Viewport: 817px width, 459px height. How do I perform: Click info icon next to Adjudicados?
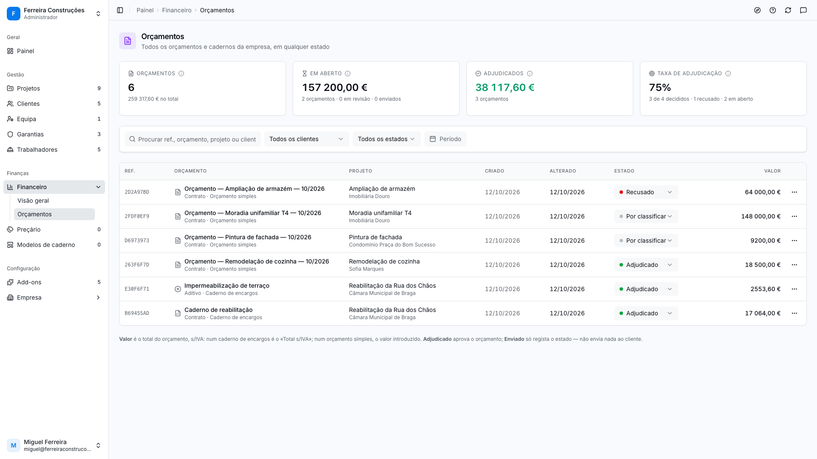pos(530,74)
